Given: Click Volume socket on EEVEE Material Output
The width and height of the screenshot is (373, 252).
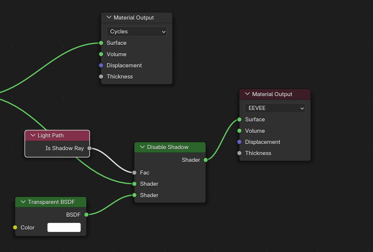Looking at the screenshot, I should coord(239,131).
